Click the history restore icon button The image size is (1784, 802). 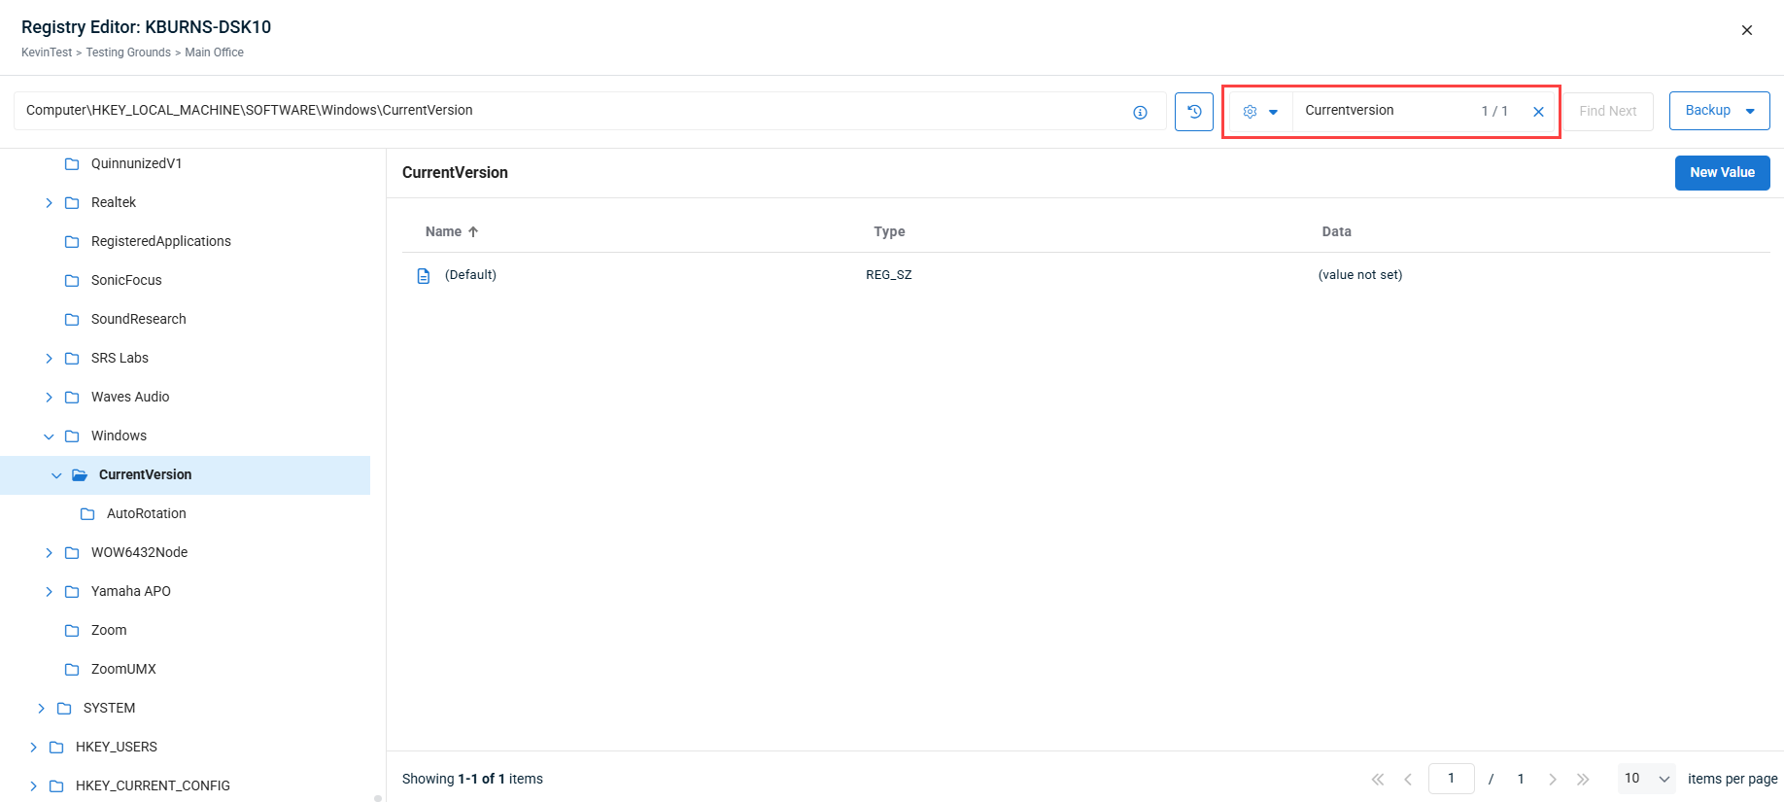(x=1193, y=112)
